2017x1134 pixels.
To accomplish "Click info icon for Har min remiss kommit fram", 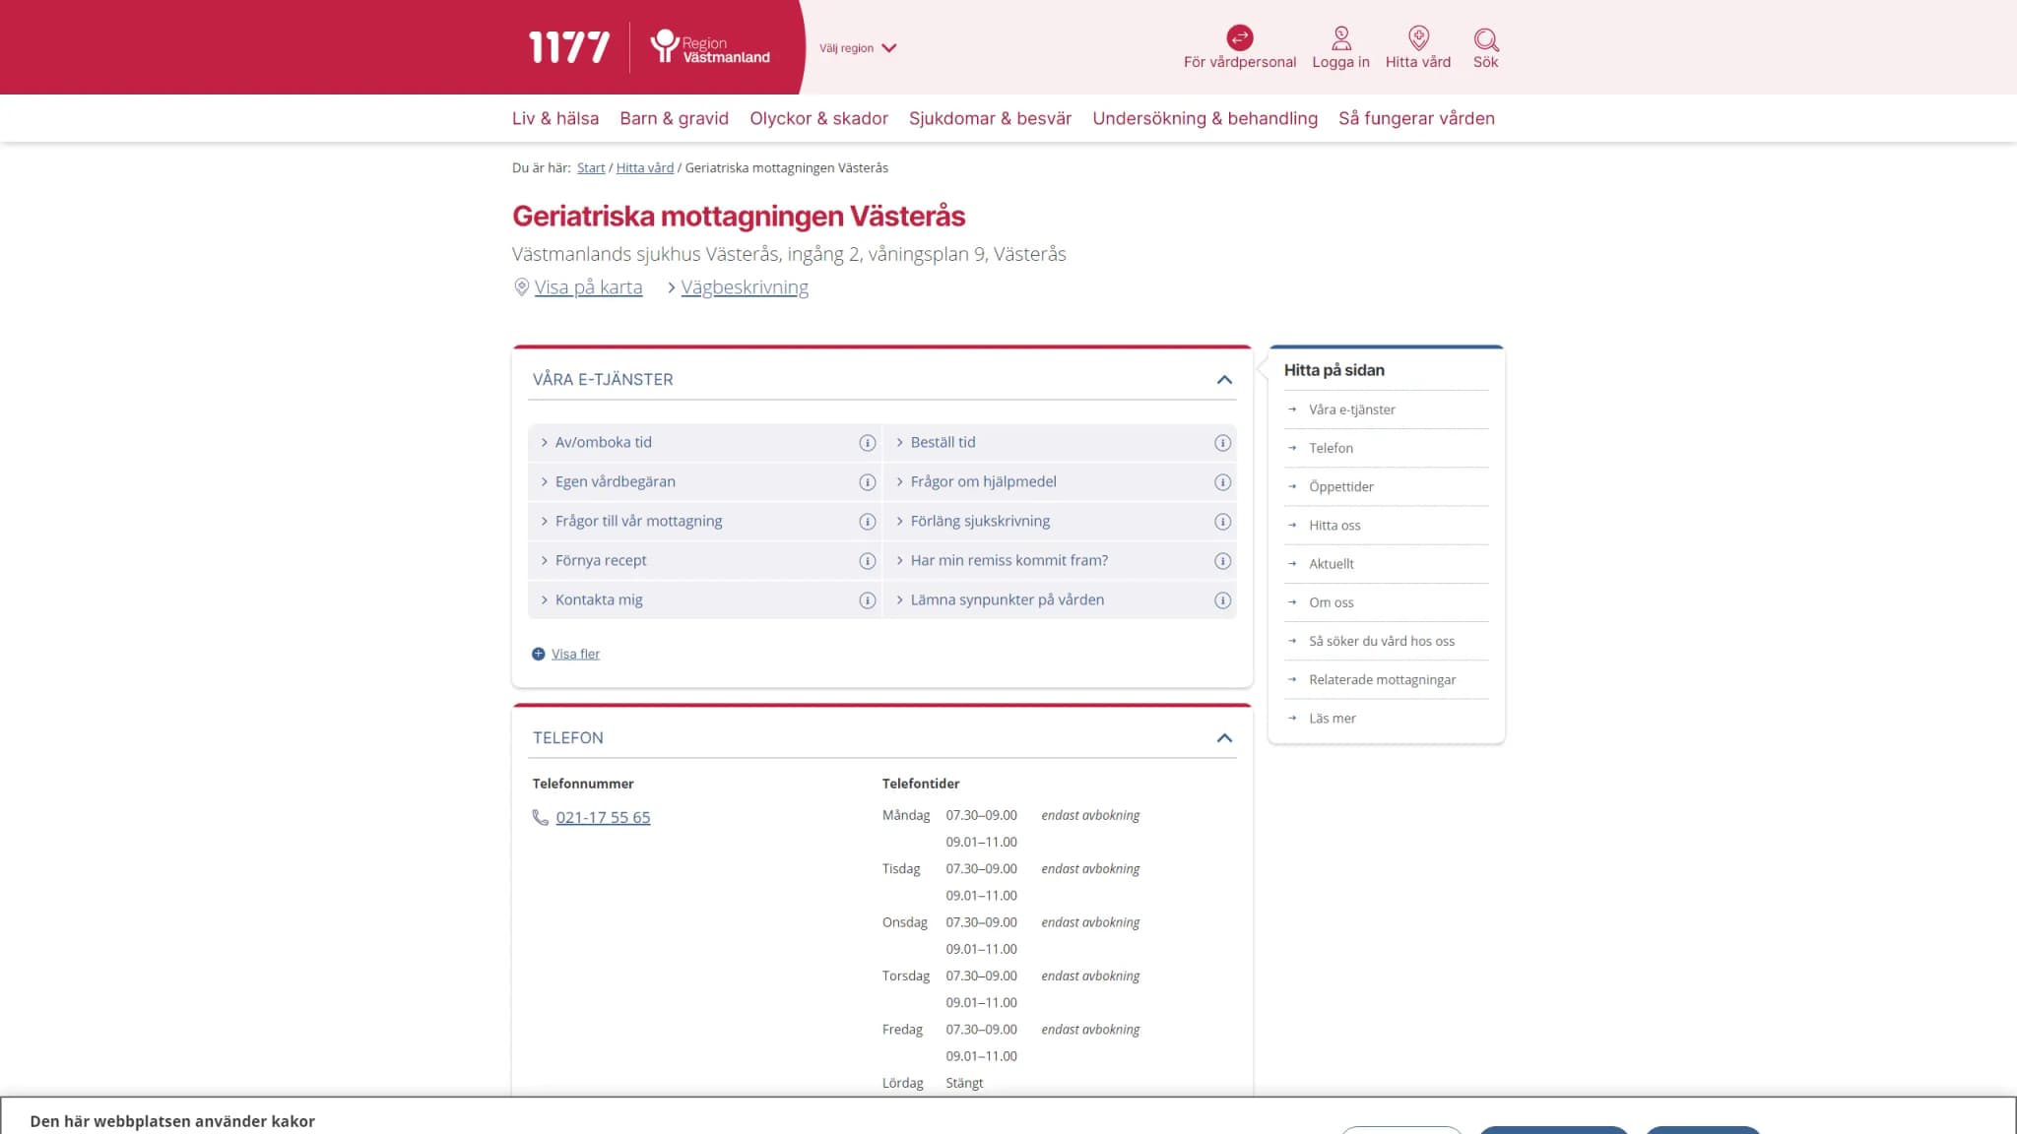I will coord(1222,561).
